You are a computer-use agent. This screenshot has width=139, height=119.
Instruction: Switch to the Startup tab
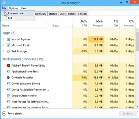pyautogui.click(x=53, y=14)
